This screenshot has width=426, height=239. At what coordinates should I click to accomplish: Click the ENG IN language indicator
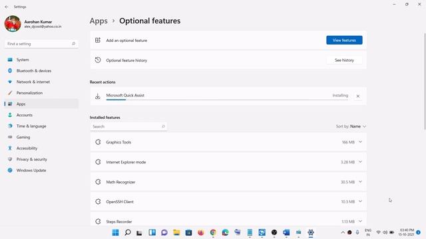[x=368, y=232]
